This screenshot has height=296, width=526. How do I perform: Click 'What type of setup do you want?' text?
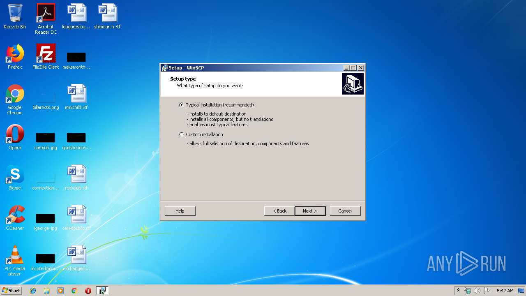(210, 86)
